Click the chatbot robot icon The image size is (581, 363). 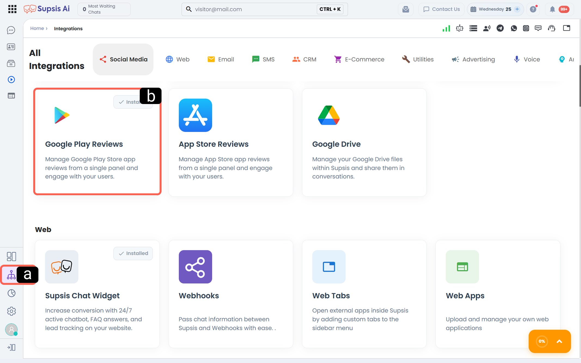point(460,28)
